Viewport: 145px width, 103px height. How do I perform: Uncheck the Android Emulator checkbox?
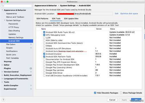[x=44, y=54]
